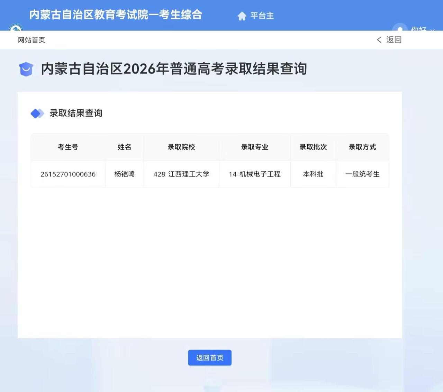Select the exam number cell 26152701000636
The width and height of the screenshot is (443, 392).
pos(68,174)
